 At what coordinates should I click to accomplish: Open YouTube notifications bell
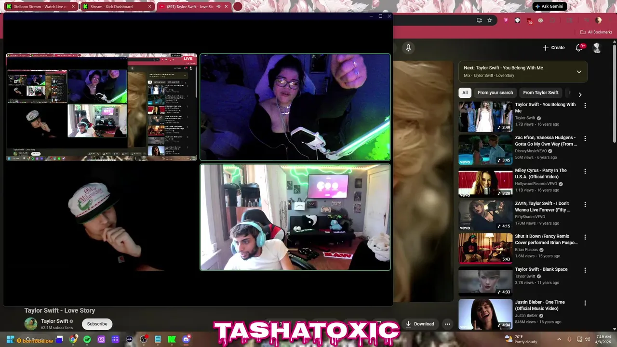(x=579, y=48)
